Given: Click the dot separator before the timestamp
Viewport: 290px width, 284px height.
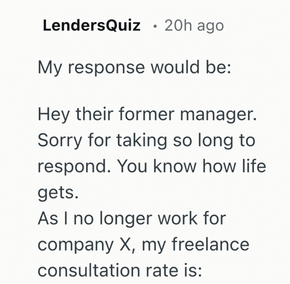Looking at the screenshot, I should (155, 26).
